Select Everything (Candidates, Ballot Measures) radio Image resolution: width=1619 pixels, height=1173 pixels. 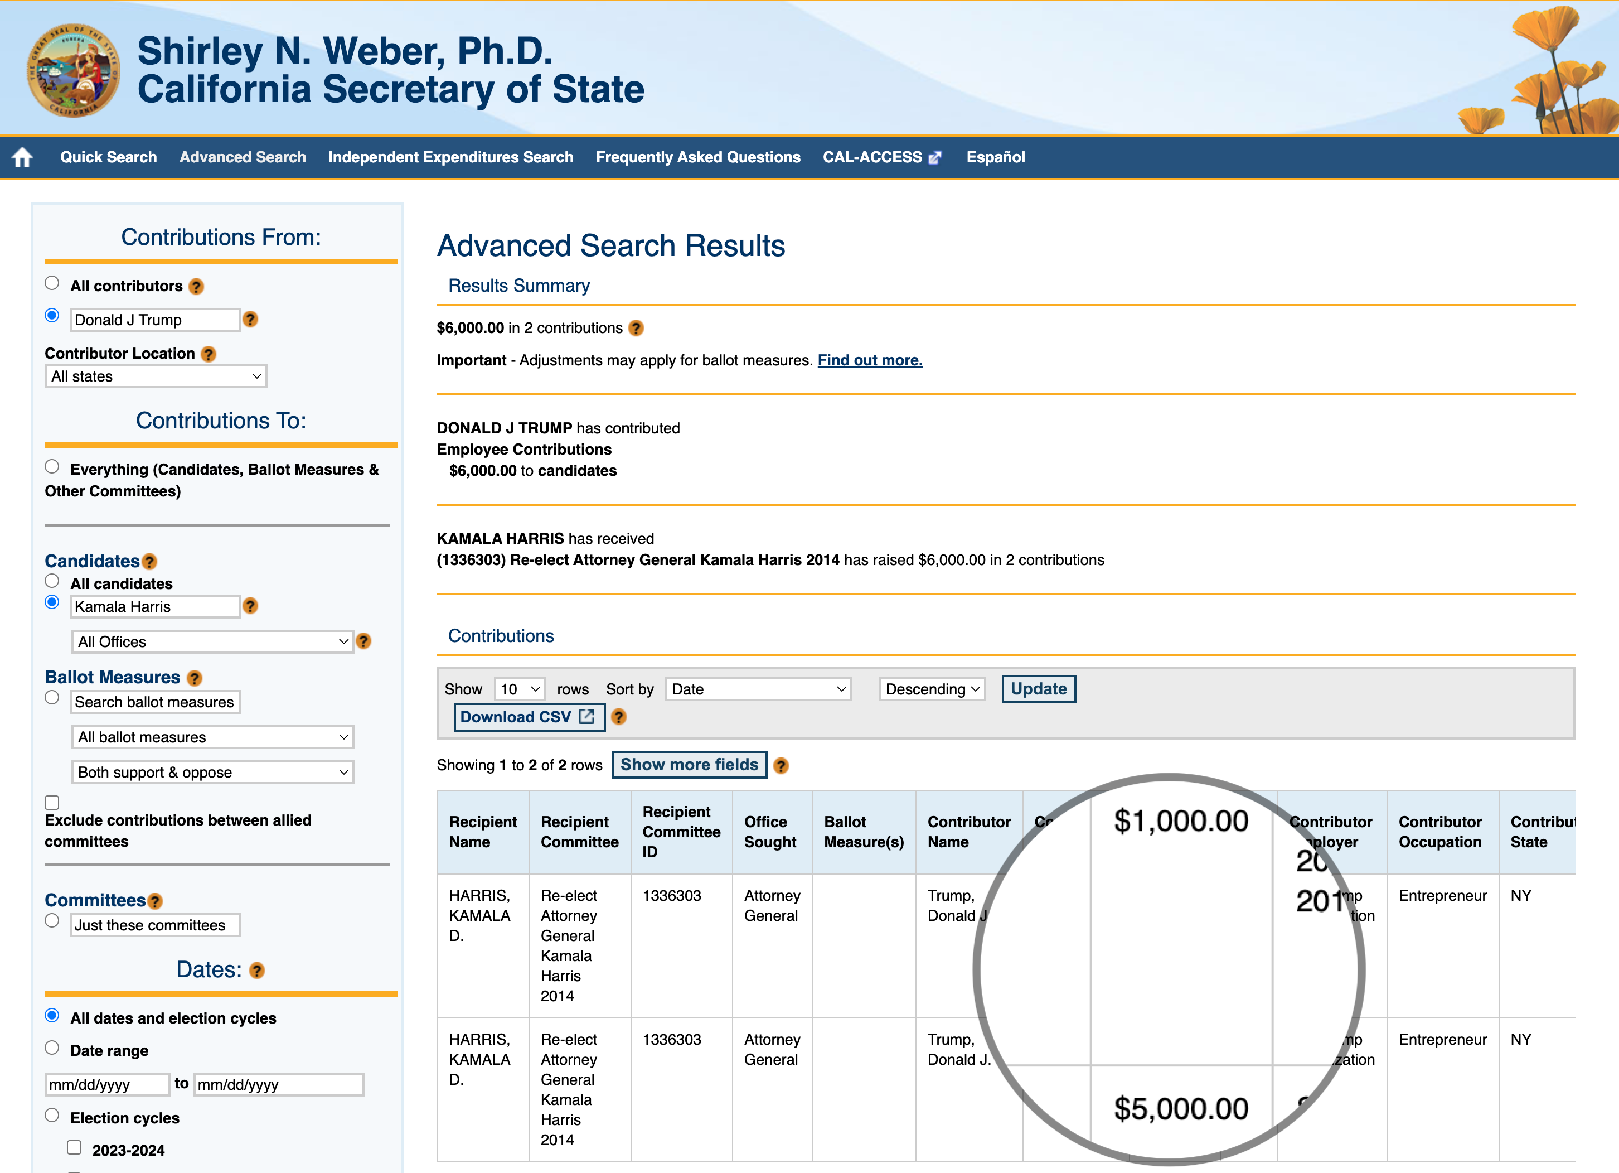(x=52, y=466)
